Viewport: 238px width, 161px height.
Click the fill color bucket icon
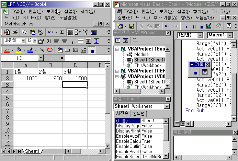click(x=19, y=50)
